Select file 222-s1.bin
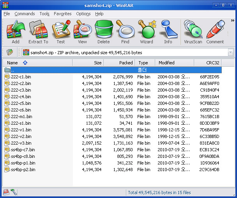 [x=113, y=123]
